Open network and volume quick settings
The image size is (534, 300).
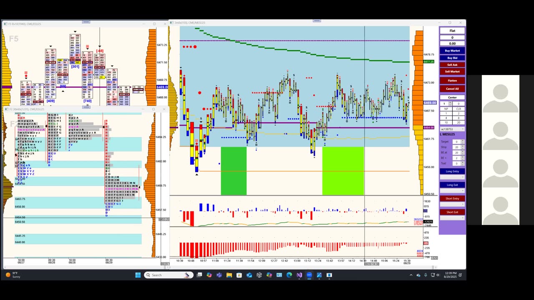(x=436, y=275)
